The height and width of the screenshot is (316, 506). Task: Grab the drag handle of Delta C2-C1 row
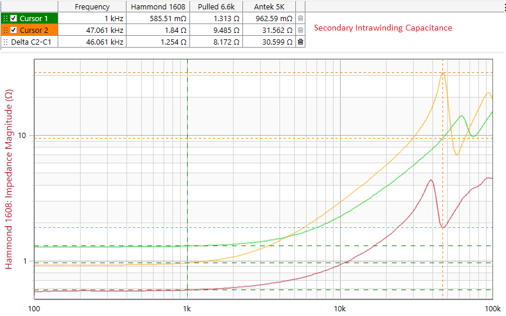point(5,42)
